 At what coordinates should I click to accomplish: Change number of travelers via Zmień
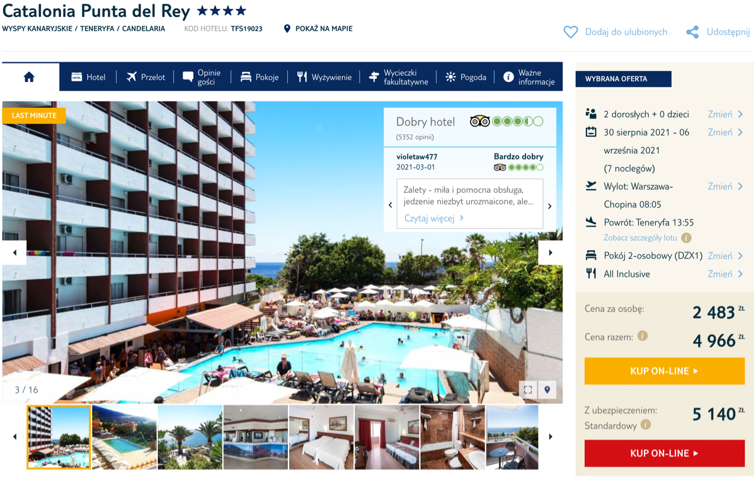click(x=725, y=114)
